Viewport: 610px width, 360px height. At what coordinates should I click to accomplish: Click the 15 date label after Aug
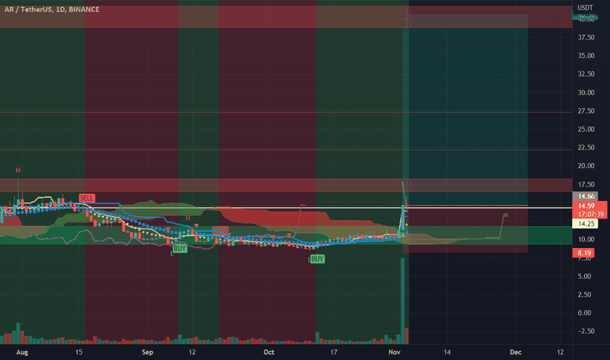[x=79, y=352]
